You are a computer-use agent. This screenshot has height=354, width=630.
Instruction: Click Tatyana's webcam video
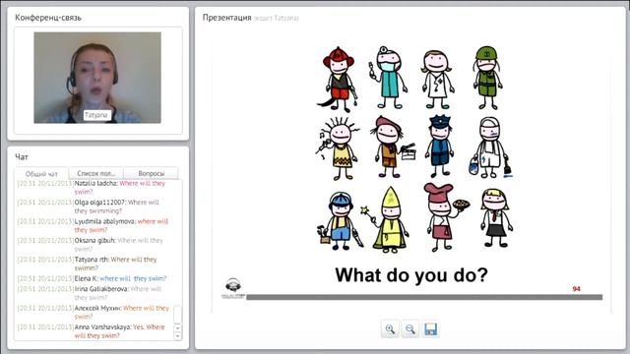[97, 78]
